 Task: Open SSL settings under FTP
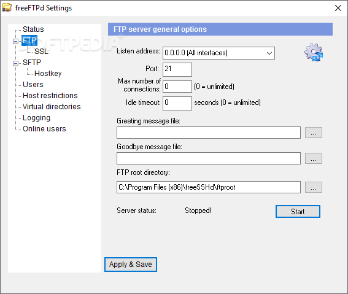tap(41, 52)
